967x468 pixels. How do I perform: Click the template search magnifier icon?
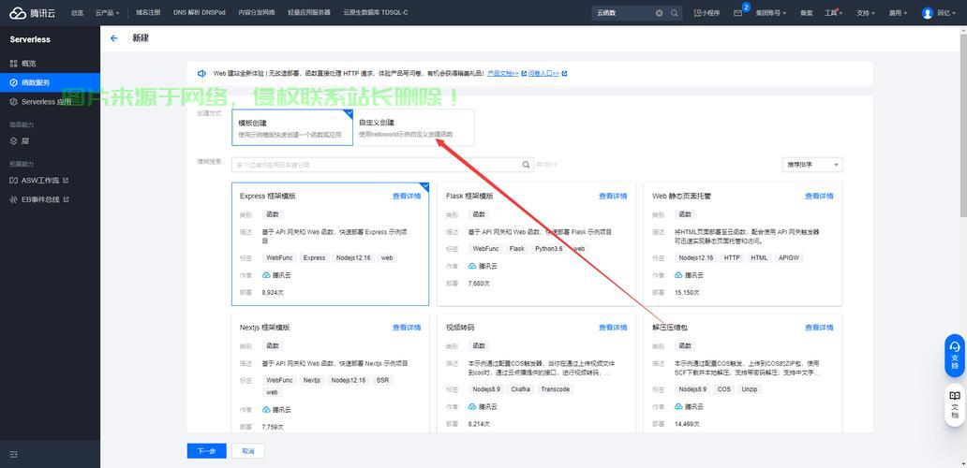(526, 165)
